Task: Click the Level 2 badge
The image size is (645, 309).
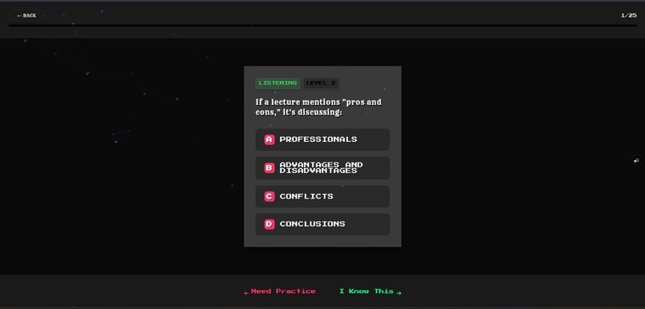Action: 321,83
